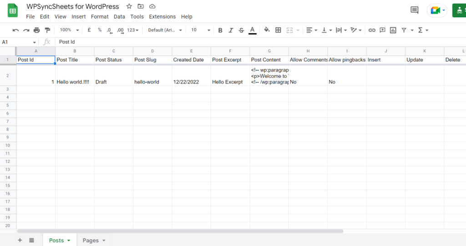Open the font size dropdown

[x=201, y=30]
